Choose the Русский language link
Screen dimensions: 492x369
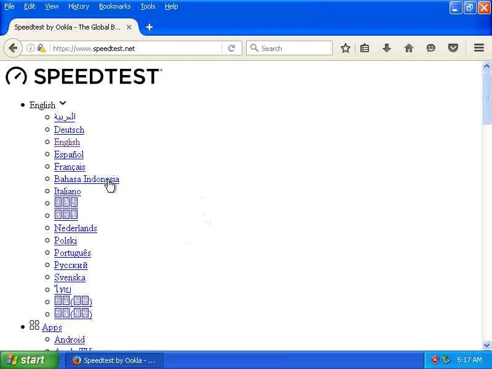[71, 265]
